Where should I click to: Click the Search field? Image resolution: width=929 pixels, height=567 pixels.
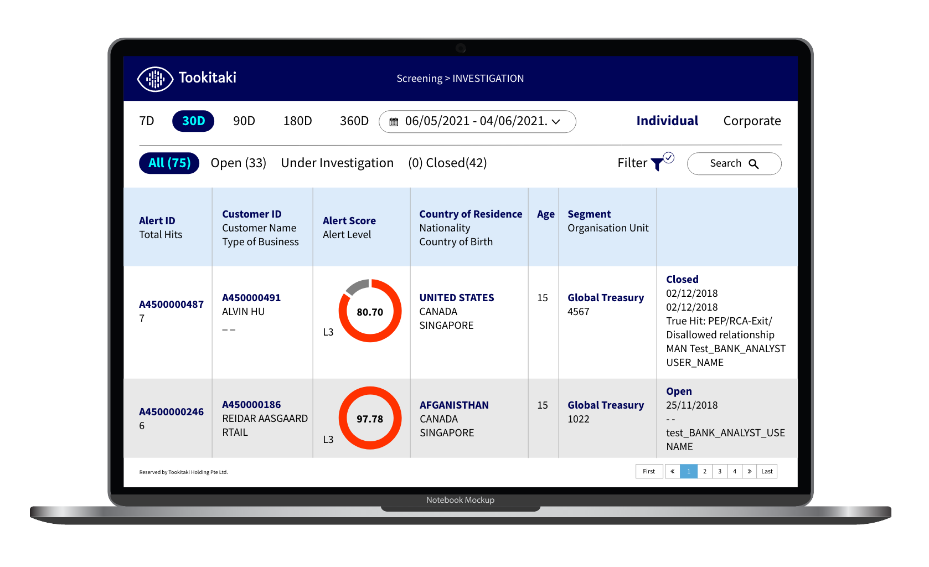(734, 163)
